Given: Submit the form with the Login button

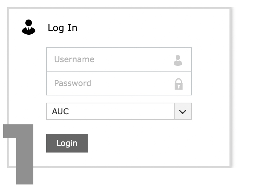Looking at the screenshot, I should (x=67, y=143).
